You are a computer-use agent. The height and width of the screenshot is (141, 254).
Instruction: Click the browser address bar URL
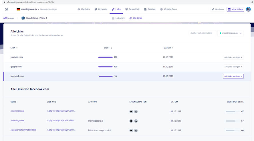(x=30, y=2)
